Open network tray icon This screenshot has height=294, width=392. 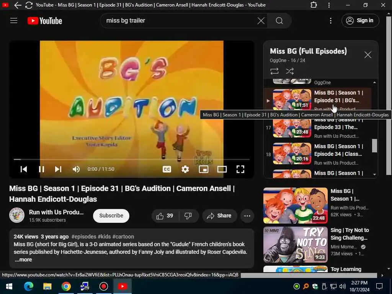tap(333, 286)
